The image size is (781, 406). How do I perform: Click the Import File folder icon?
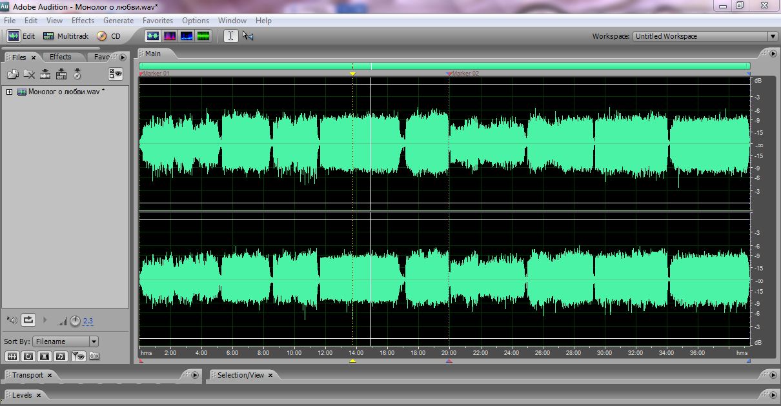coord(12,74)
